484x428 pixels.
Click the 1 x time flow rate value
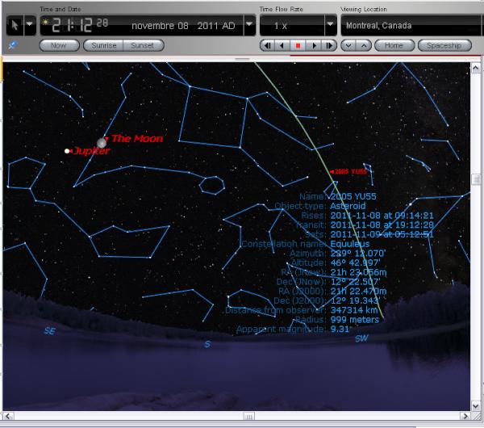pos(281,27)
